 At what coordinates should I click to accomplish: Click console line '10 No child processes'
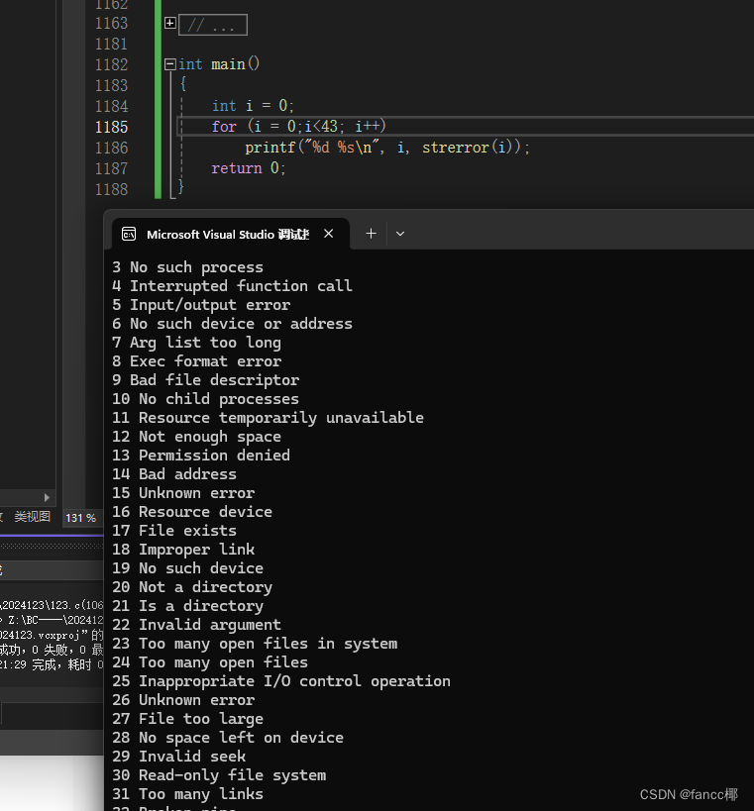pyautogui.click(x=205, y=399)
